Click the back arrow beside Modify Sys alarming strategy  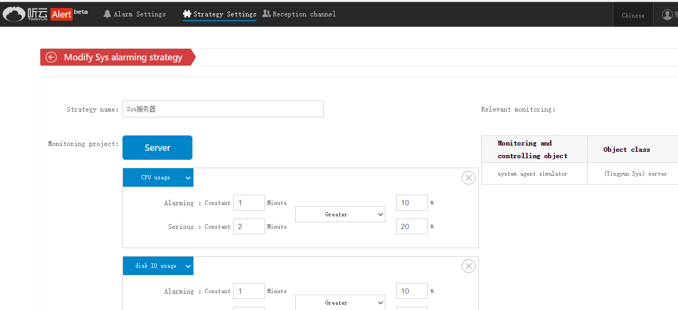(x=51, y=57)
